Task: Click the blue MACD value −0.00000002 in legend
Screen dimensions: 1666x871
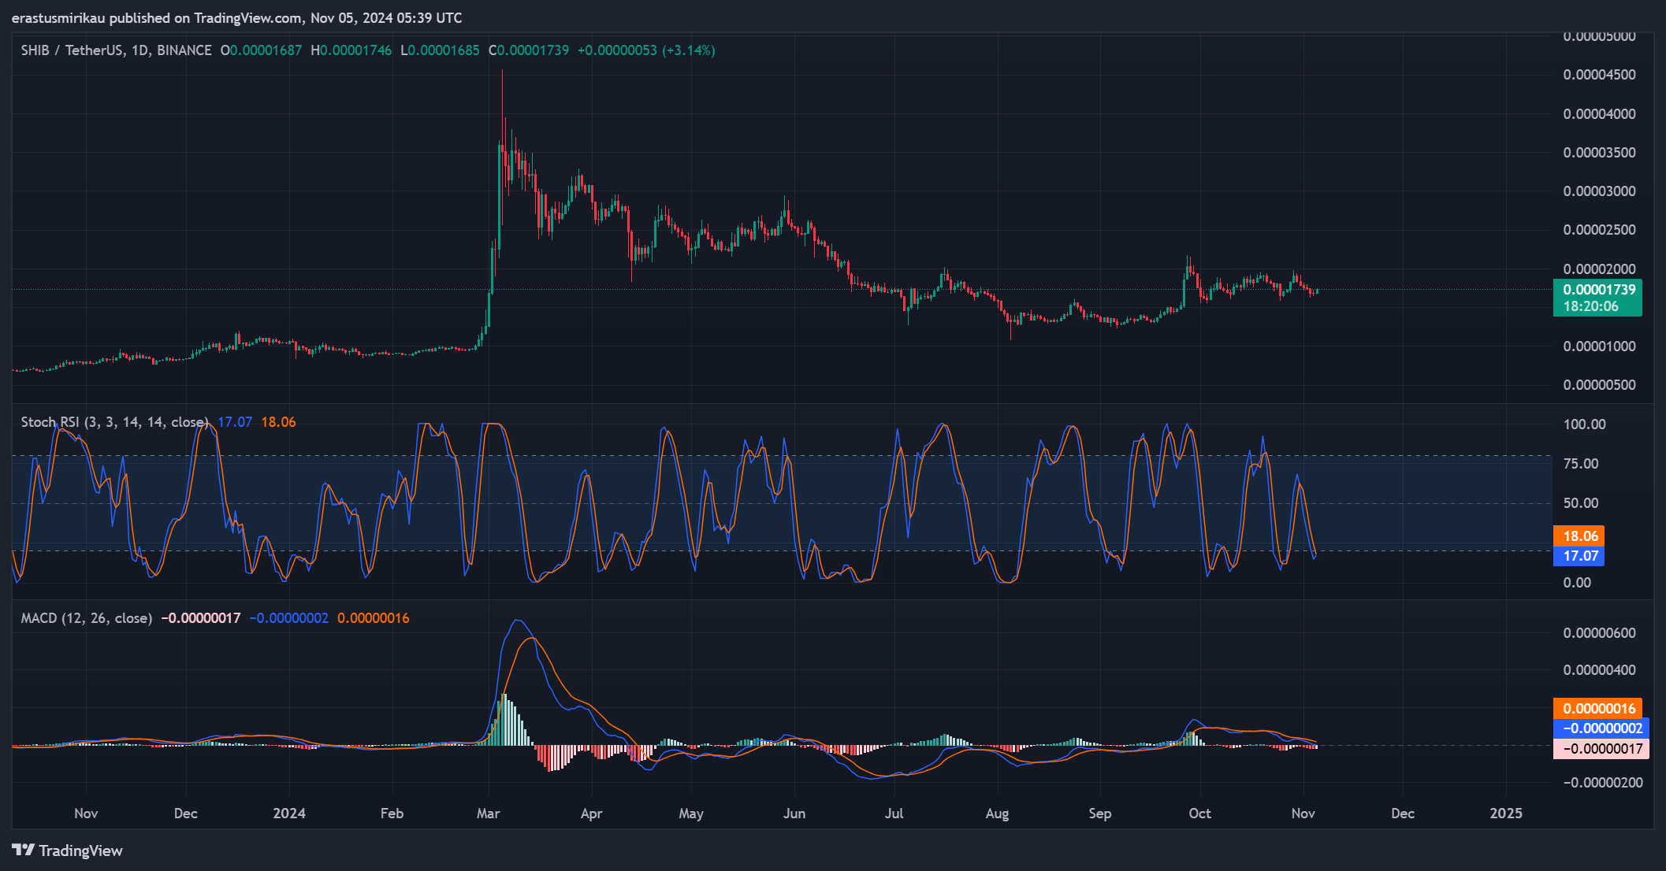Action: pos(288,618)
